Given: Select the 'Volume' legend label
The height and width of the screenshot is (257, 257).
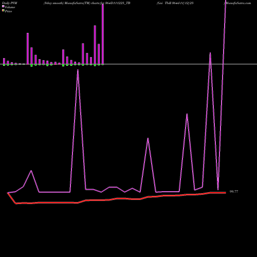Looking at the screenshot, I should point(10,7).
